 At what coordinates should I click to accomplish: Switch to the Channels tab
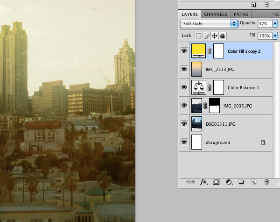216,14
